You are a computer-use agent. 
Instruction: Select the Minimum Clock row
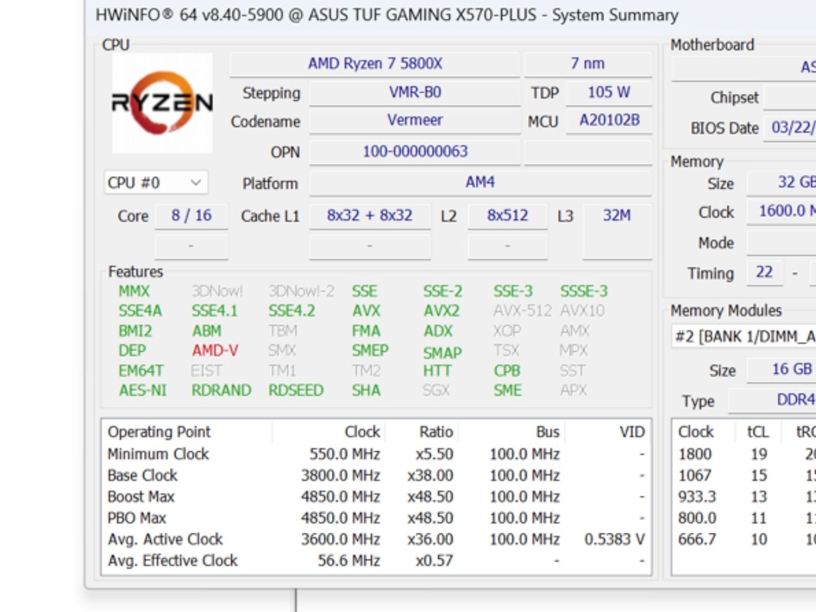pos(377,454)
